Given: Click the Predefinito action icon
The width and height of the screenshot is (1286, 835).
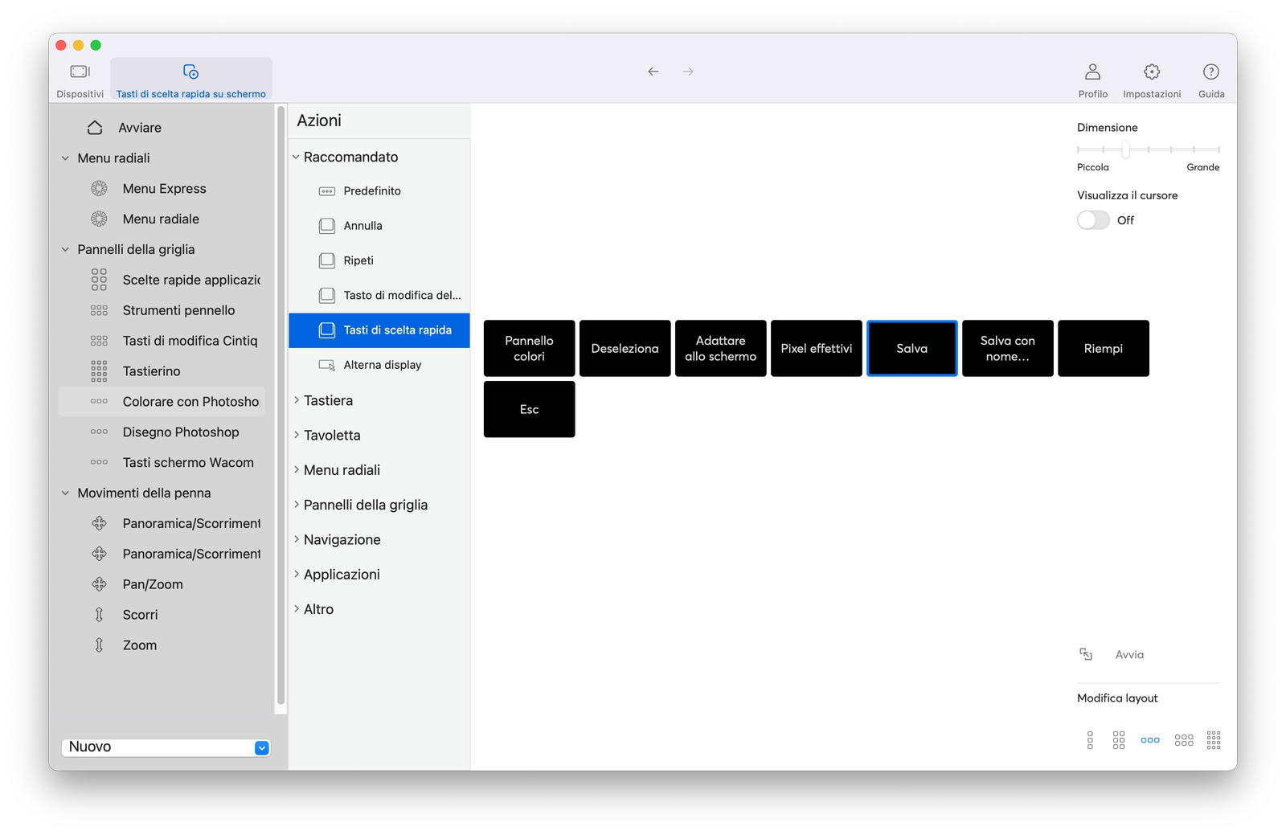Looking at the screenshot, I should (327, 191).
